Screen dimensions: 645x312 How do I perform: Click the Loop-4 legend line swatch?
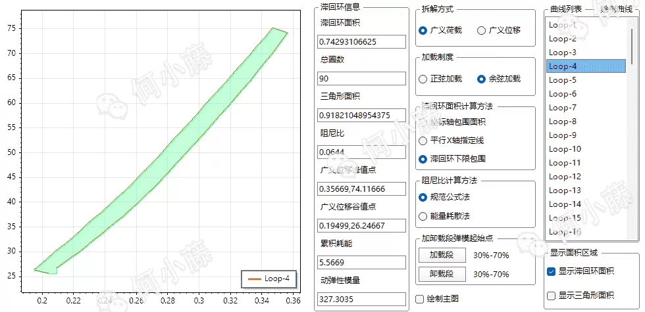click(x=253, y=279)
